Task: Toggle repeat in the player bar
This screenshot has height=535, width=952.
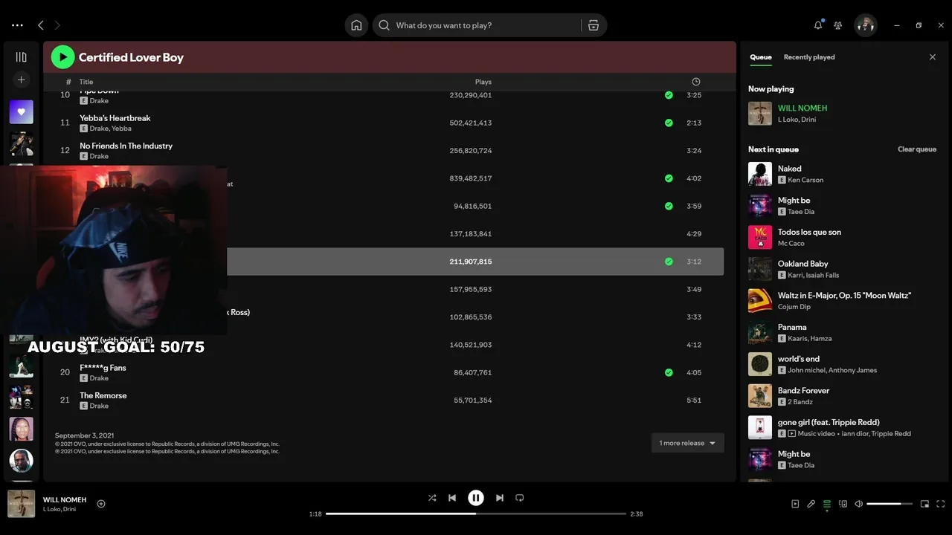Action: 520,498
